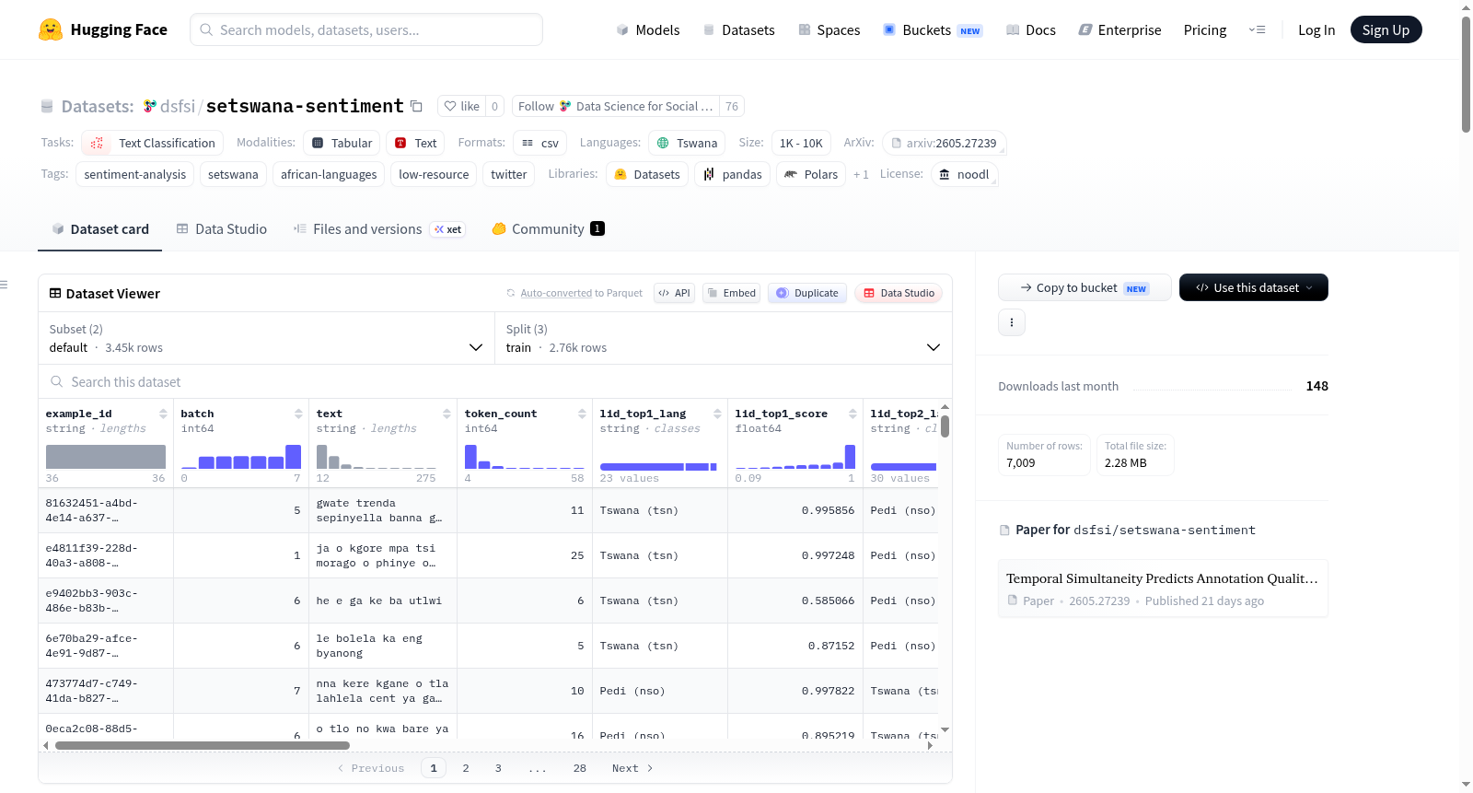Expand the Split train dropdown

tap(724, 338)
